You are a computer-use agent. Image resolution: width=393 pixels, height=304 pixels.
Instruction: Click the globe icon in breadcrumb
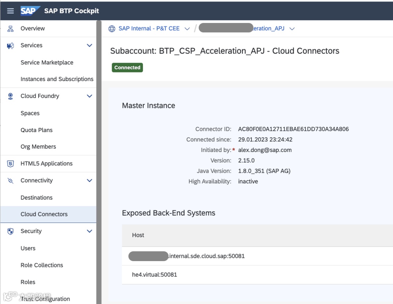112,29
